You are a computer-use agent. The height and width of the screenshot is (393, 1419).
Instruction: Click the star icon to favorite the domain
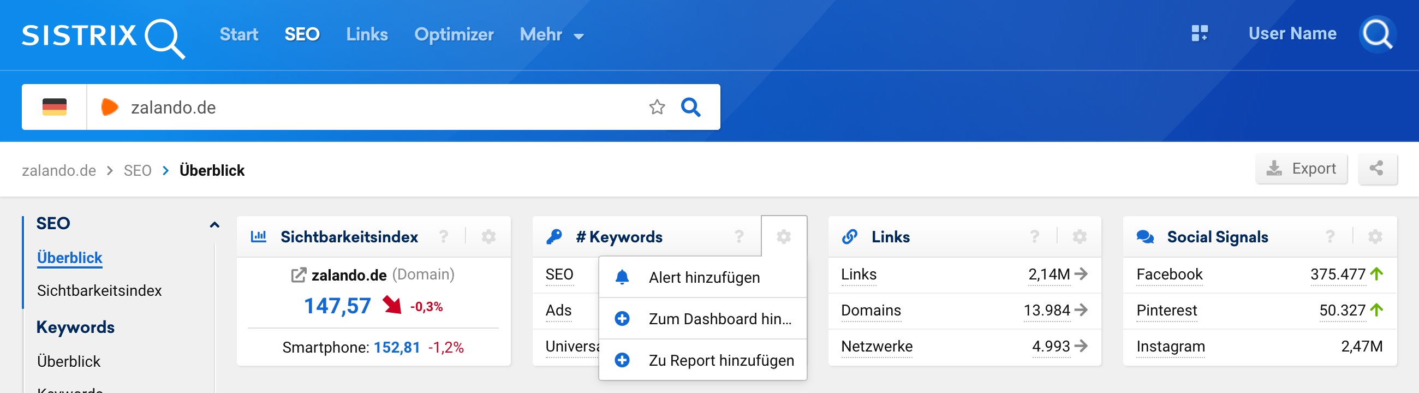(657, 107)
